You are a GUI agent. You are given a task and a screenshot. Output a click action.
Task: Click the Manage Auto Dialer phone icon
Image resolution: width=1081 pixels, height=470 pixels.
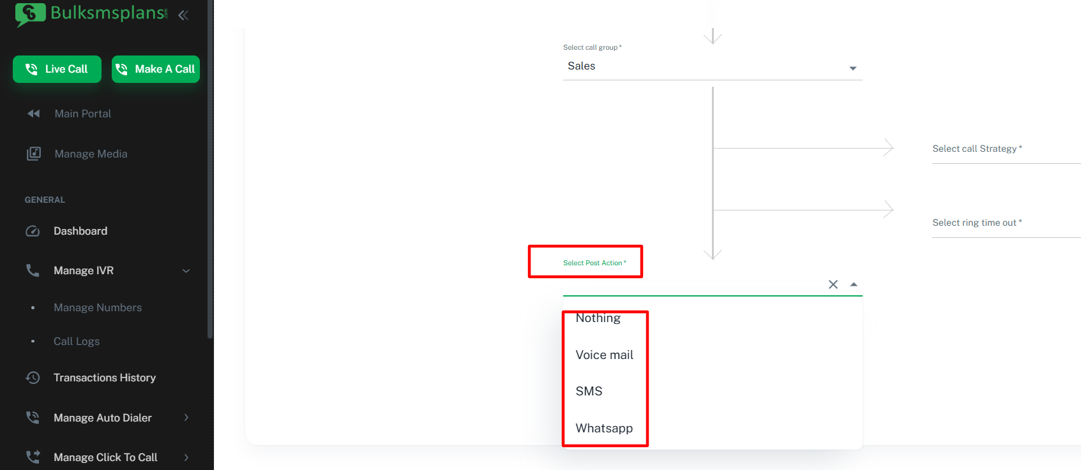click(x=33, y=418)
